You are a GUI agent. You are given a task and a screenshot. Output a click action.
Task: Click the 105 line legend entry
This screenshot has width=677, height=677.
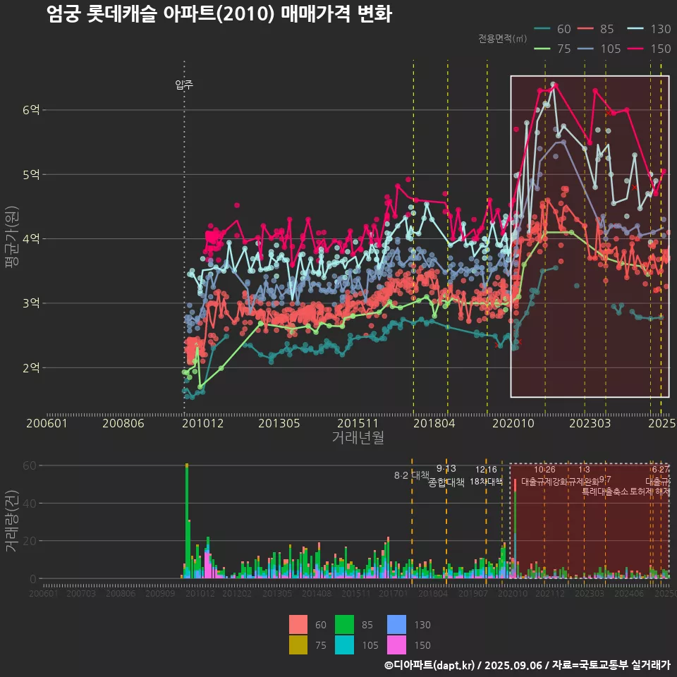[x=599, y=49]
